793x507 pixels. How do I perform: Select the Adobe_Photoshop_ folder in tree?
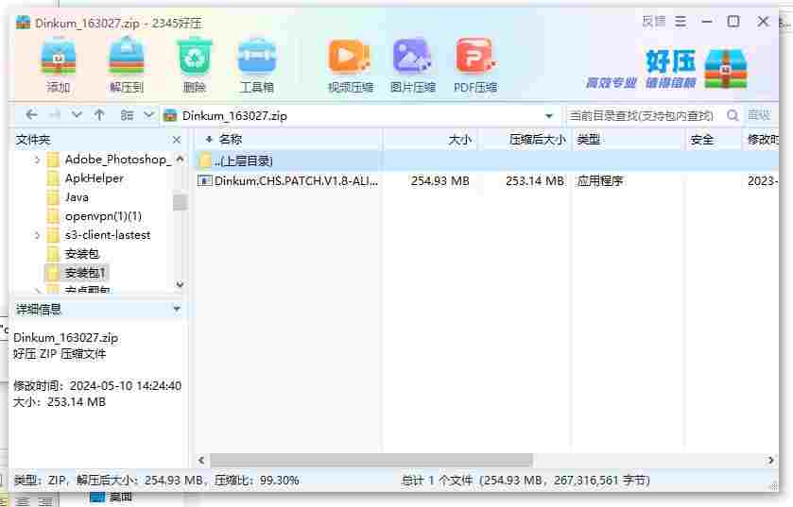[x=118, y=160]
